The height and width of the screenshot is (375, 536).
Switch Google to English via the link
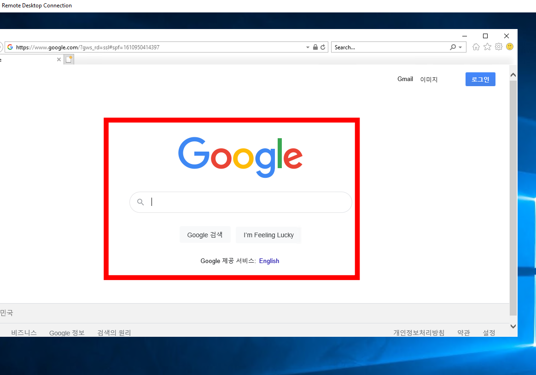pos(269,261)
